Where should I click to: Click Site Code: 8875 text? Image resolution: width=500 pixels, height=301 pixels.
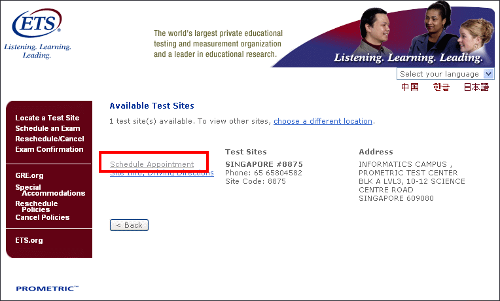tap(255, 181)
